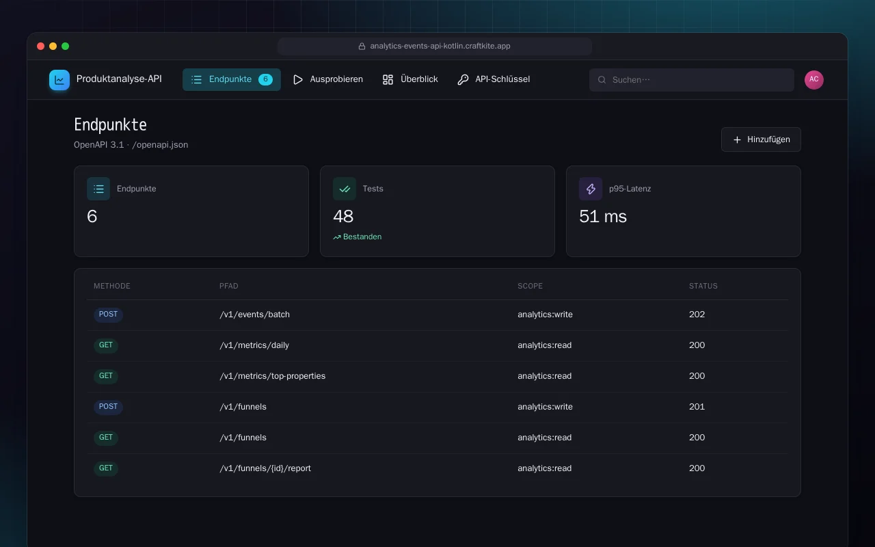This screenshot has height=547, width=875.
Task: Select the /v1/metrics/top-properties path
Action: [272, 376]
